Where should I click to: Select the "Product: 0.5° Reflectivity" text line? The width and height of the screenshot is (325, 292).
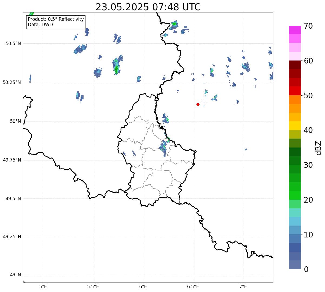point(56,19)
